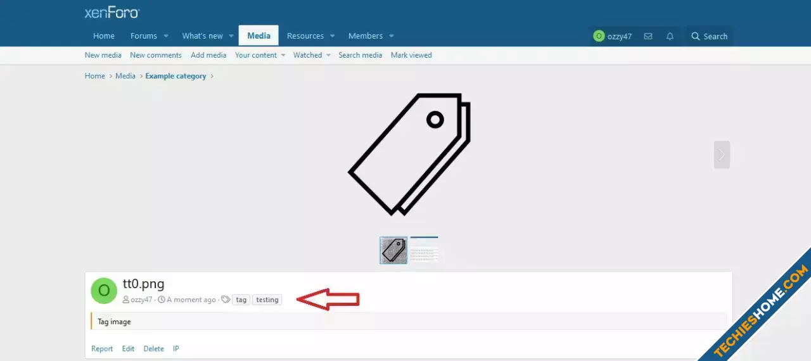Expand the Resources dropdown arrow
The height and width of the screenshot is (361, 811).
[332, 36]
